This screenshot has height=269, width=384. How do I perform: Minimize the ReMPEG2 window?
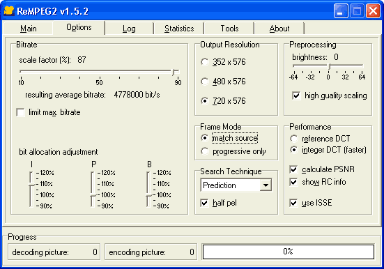tap(341, 11)
